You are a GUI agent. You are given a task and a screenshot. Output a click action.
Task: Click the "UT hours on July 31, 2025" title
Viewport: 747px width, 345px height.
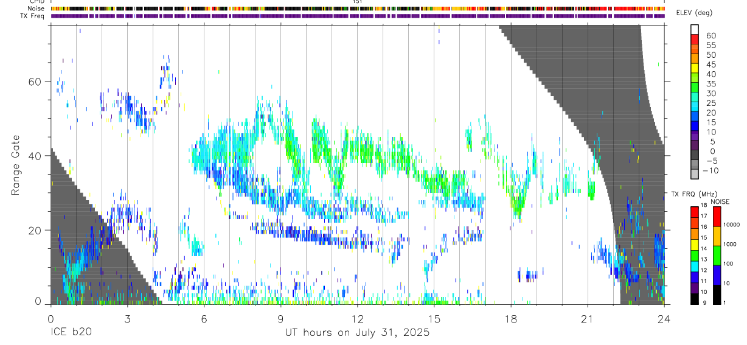tap(357, 333)
